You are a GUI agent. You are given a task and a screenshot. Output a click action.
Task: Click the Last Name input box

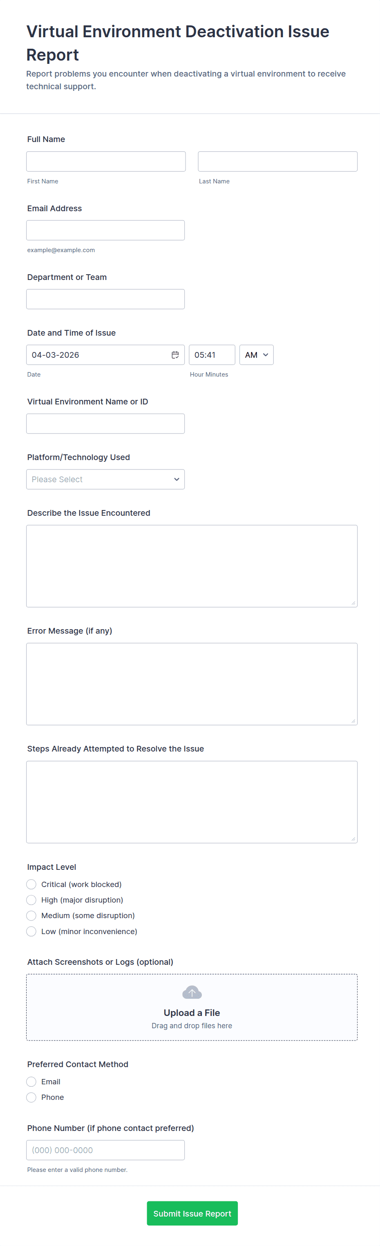pos(277,162)
